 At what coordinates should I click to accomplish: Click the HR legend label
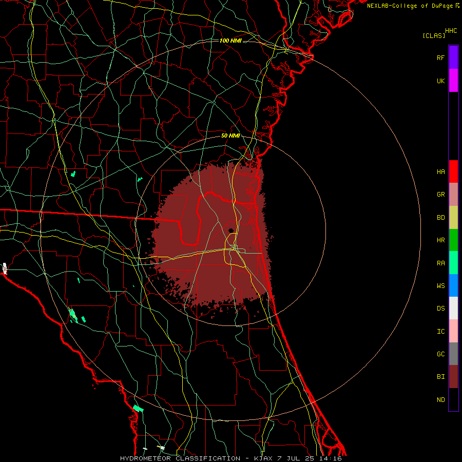pos(440,240)
